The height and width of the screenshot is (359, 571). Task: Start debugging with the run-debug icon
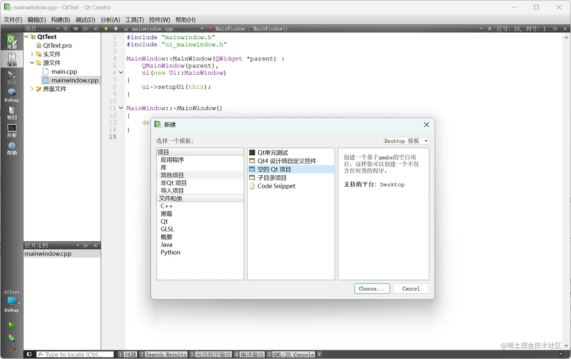pyautogui.click(x=12, y=338)
